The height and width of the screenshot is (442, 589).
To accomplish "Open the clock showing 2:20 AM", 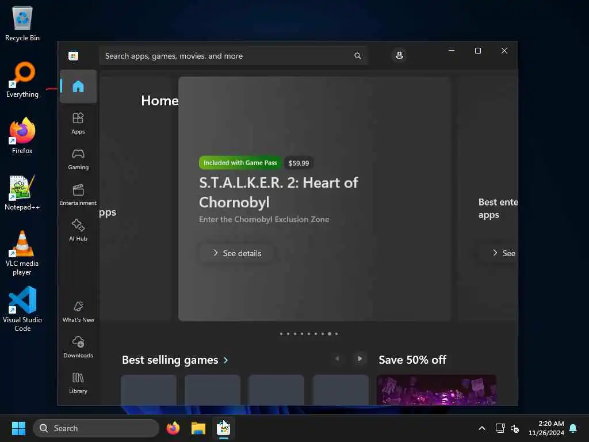I will click(546, 428).
